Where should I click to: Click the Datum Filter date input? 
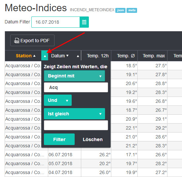click(x=55, y=22)
